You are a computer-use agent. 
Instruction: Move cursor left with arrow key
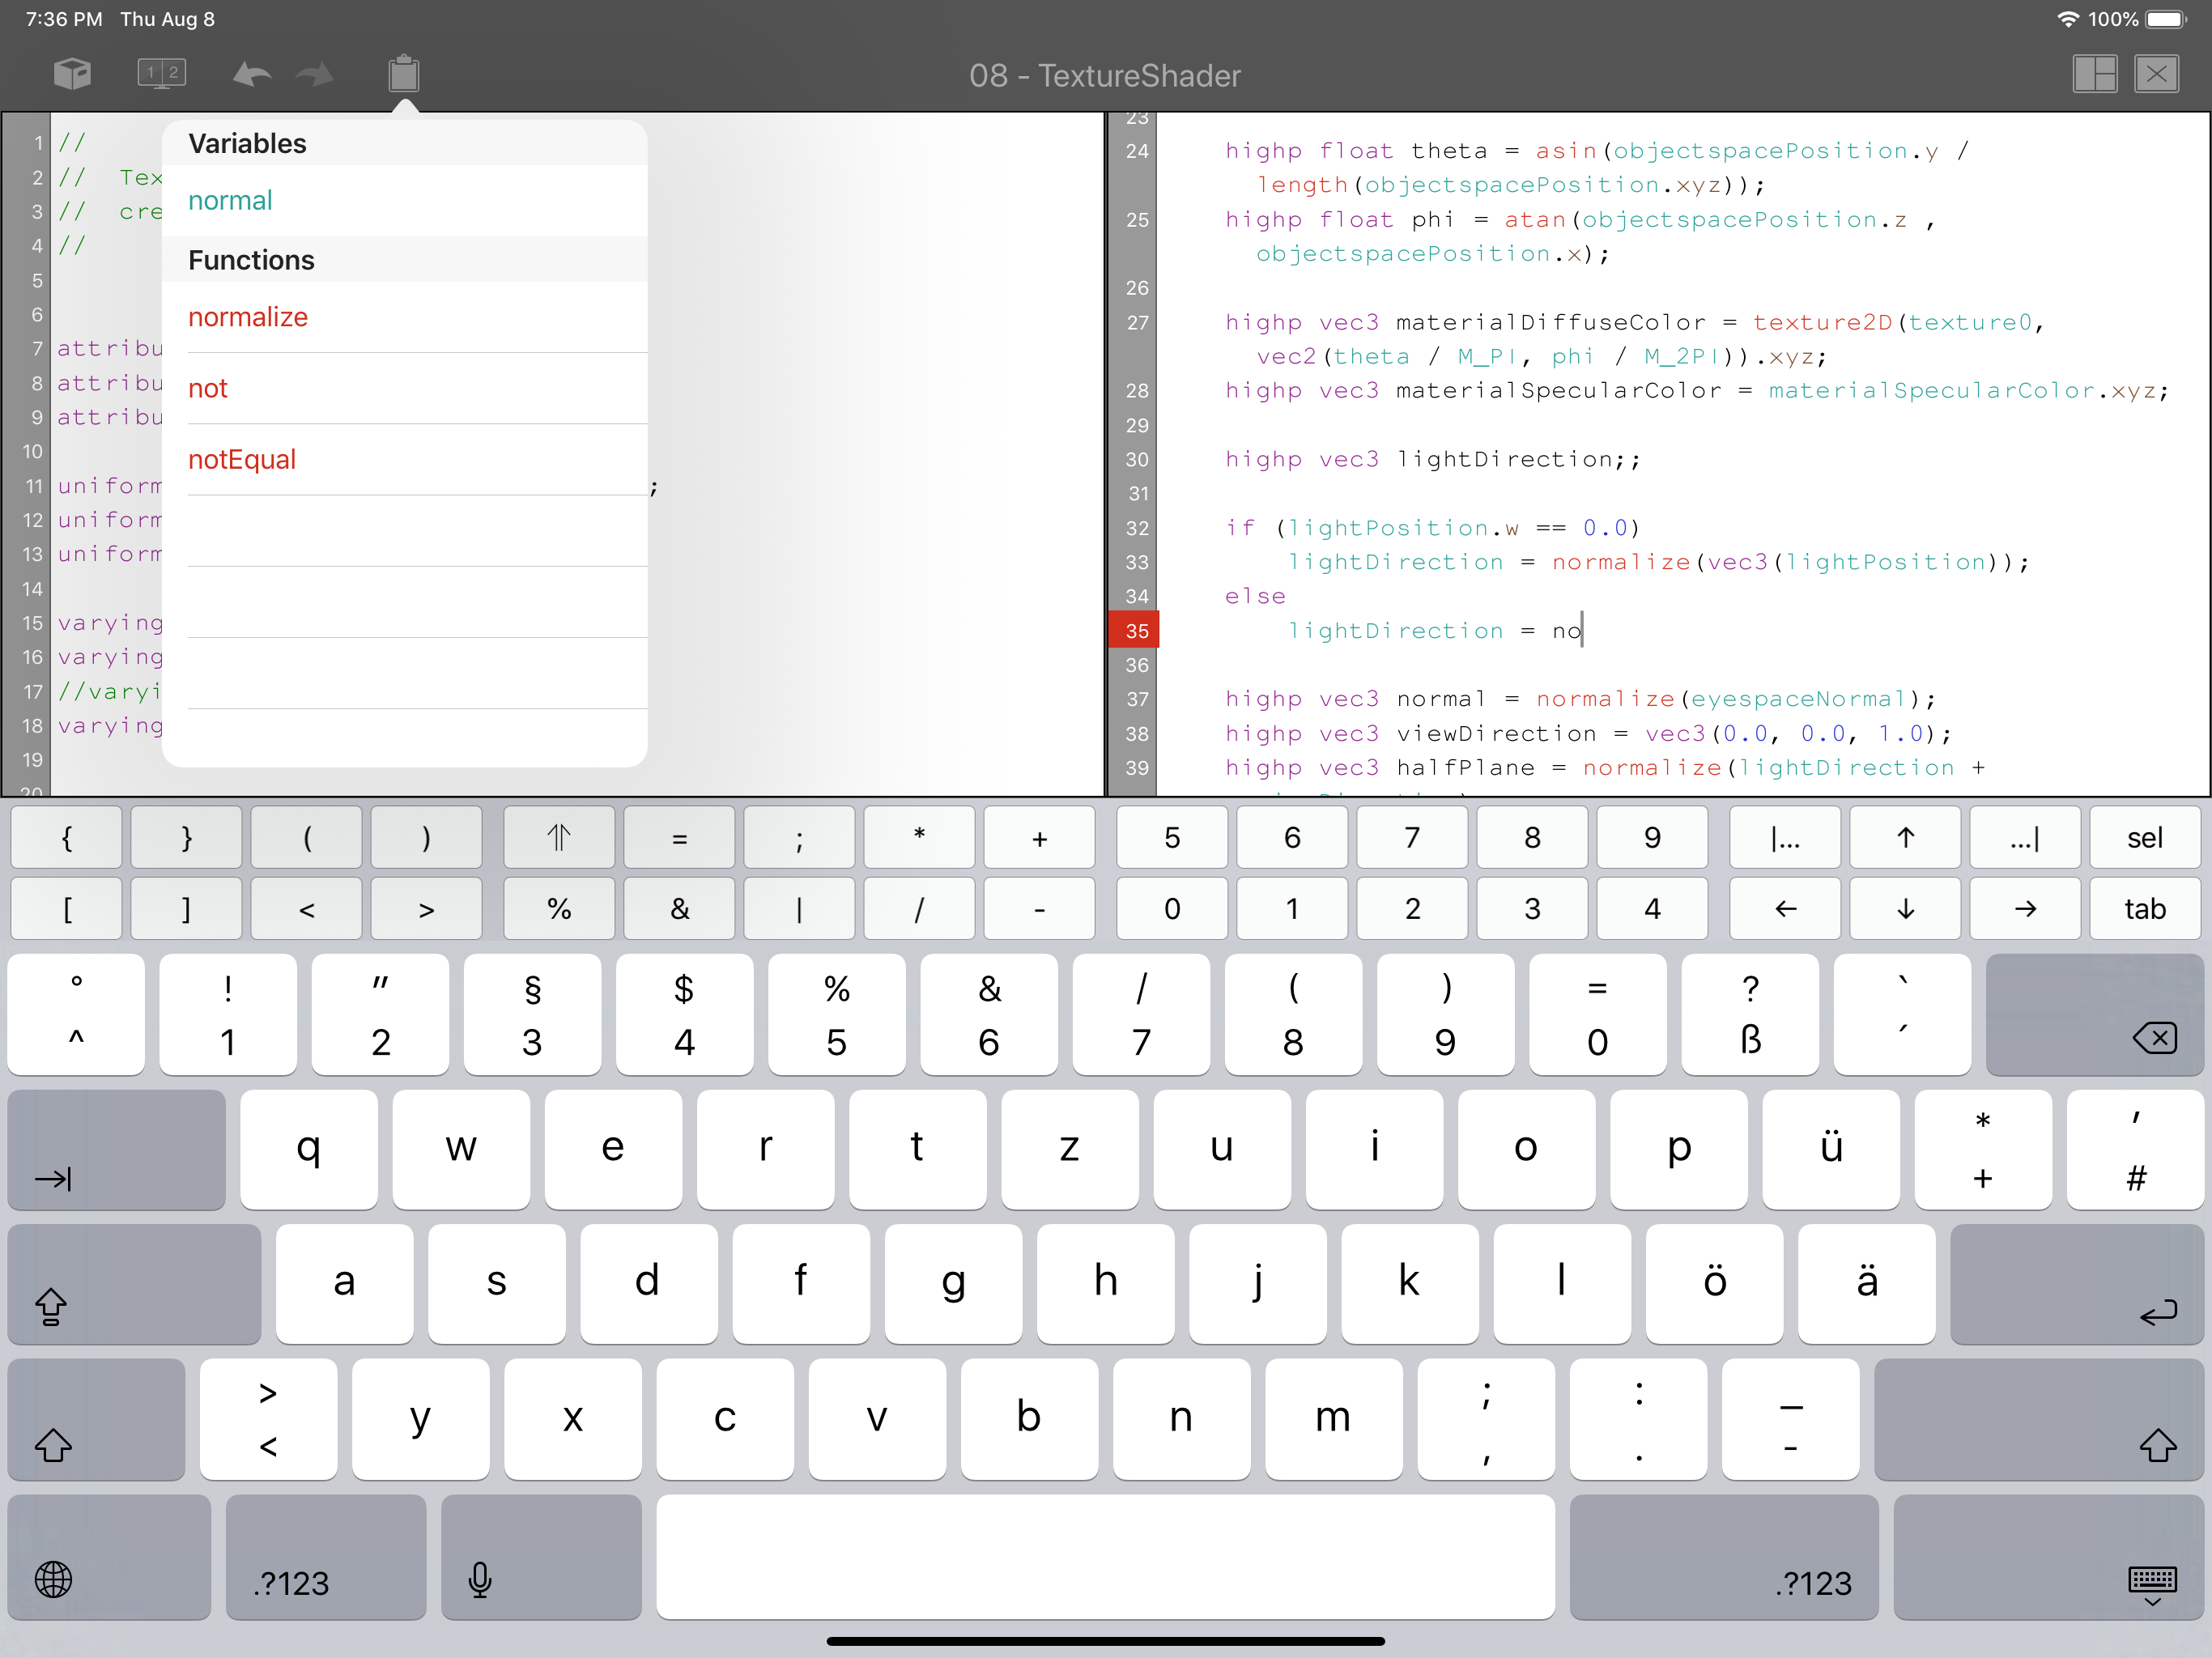tap(1785, 909)
